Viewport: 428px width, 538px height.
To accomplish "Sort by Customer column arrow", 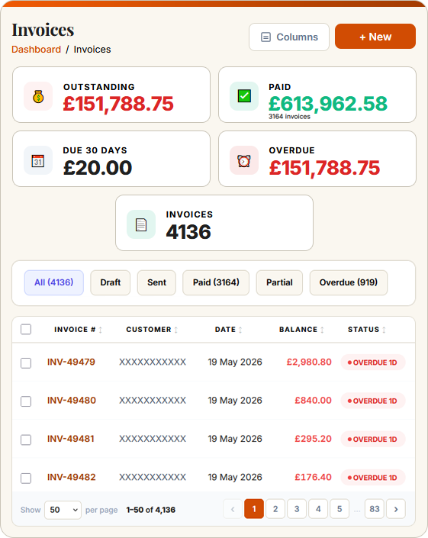I will coord(176,330).
